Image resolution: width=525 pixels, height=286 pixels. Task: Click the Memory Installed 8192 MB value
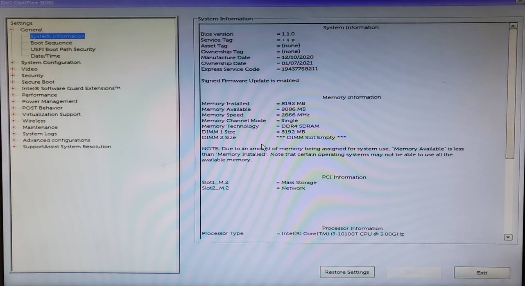[x=293, y=103]
